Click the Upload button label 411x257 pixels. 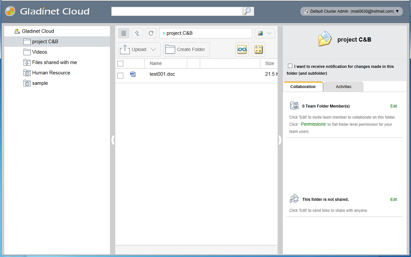point(139,50)
